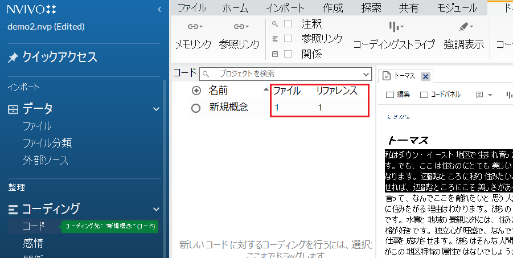Click the ファイル count 1 of 新規概念
The width and height of the screenshot is (513, 258).
click(277, 108)
